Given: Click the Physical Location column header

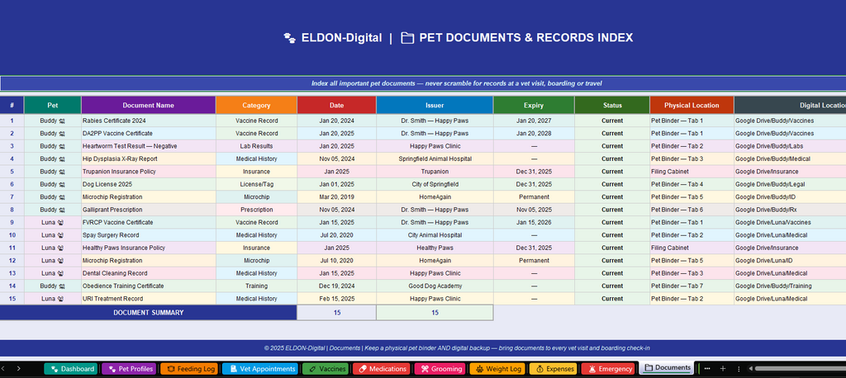Looking at the screenshot, I should [x=692, y=105].
